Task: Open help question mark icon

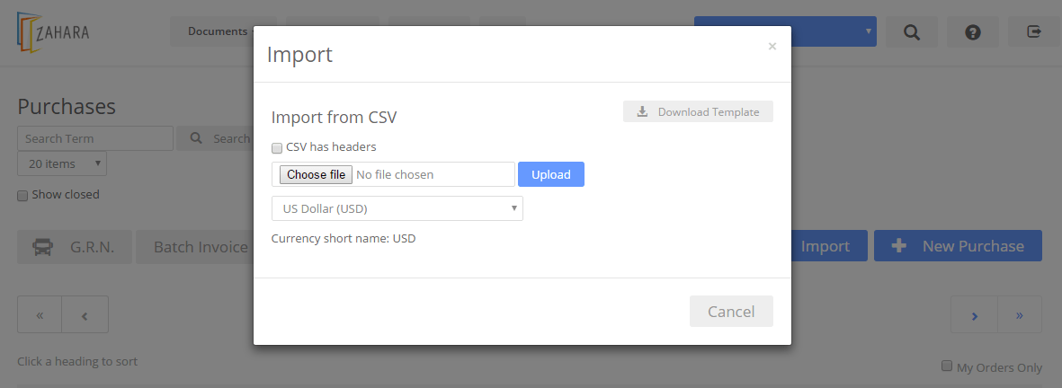Action: coord(973,31)
